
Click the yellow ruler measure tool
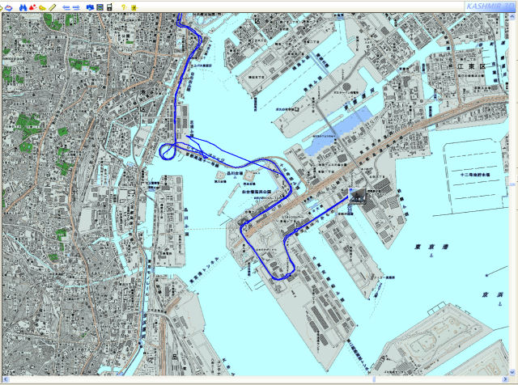point(52,6)
